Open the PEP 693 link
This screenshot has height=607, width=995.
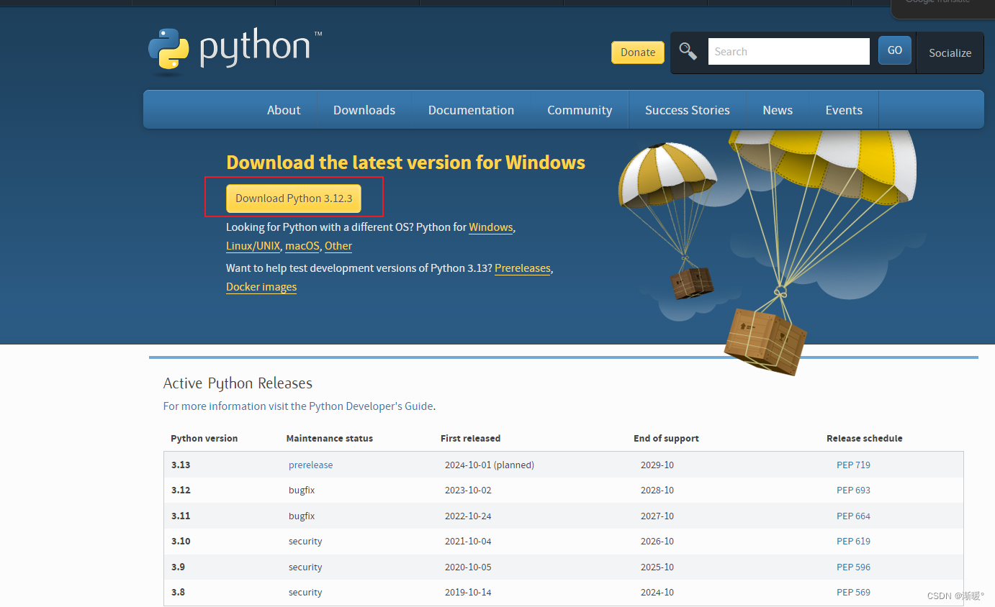853,490
